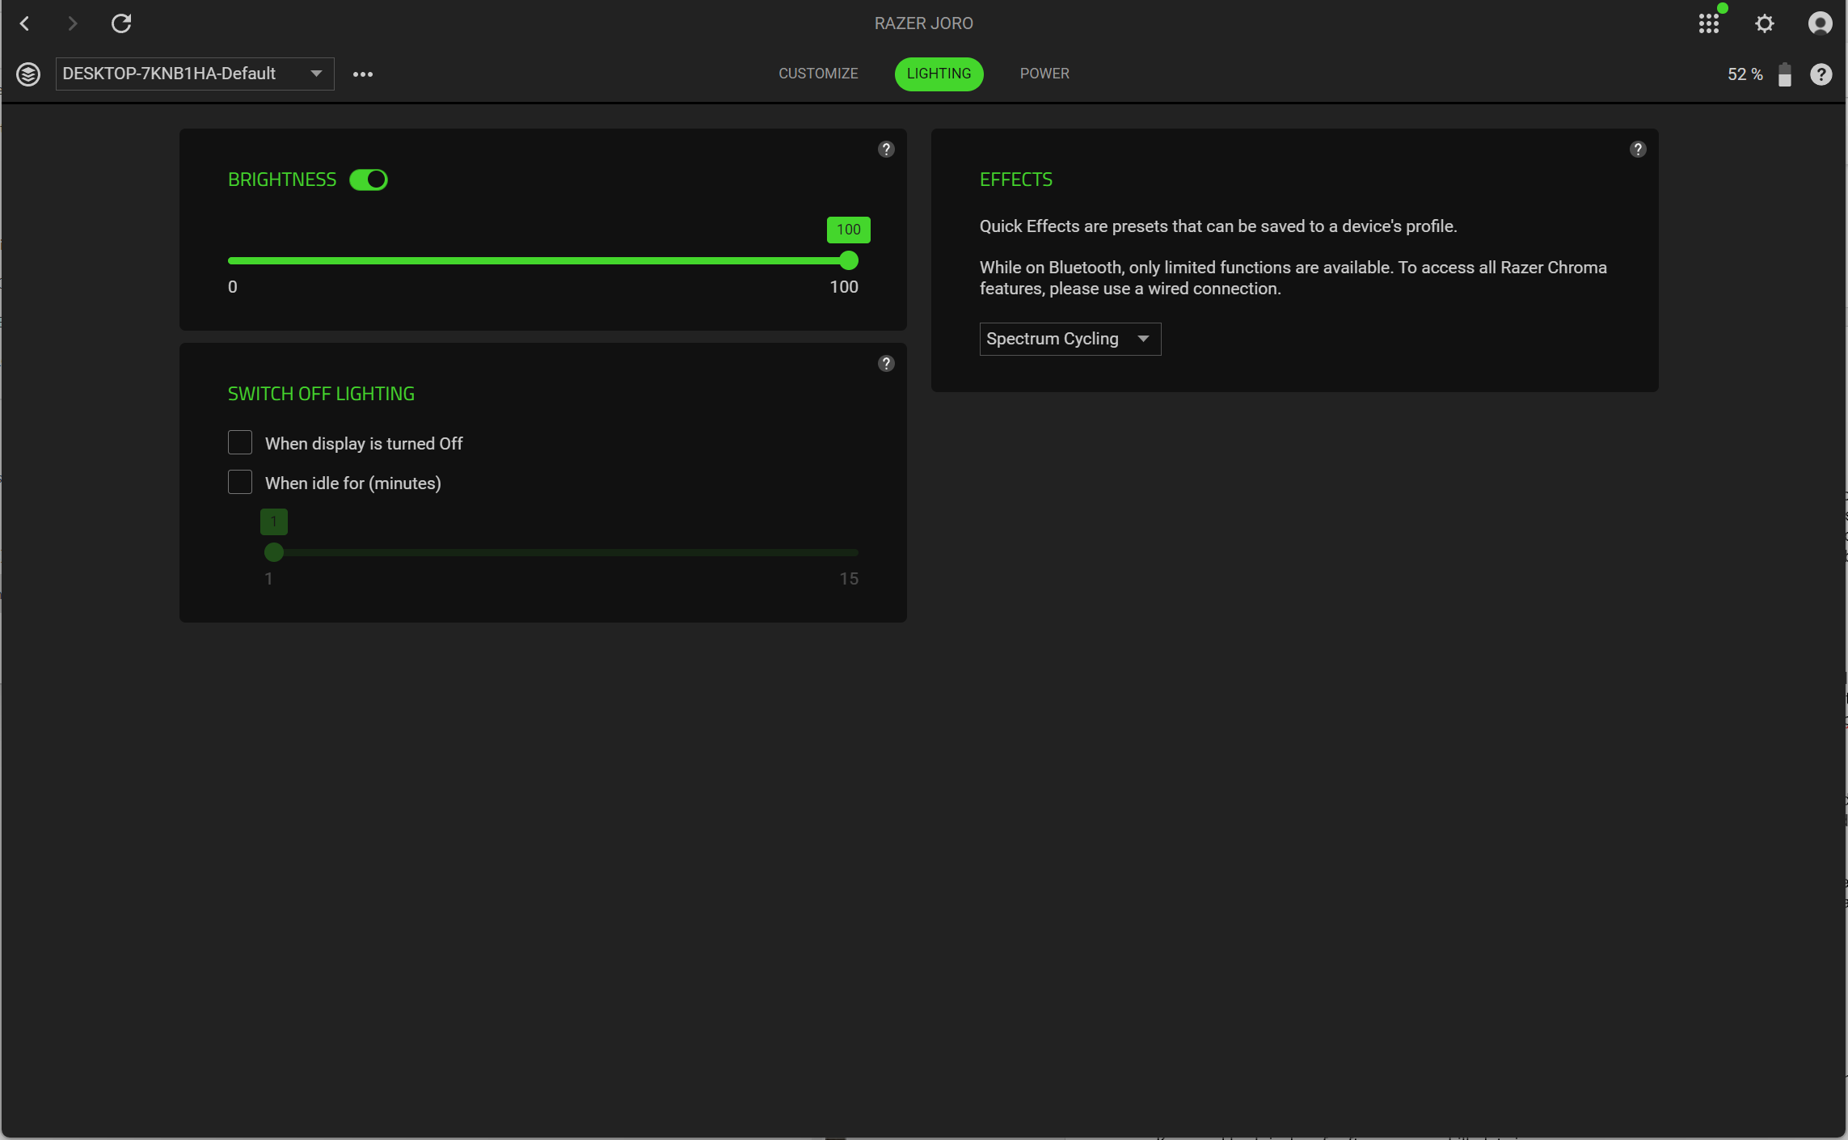The image size is (1848, 1140).
Task: Click the 52 % battery percentage
Action: tap(1745, 74)
